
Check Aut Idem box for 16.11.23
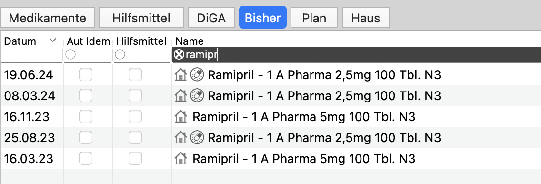(86, 117)
